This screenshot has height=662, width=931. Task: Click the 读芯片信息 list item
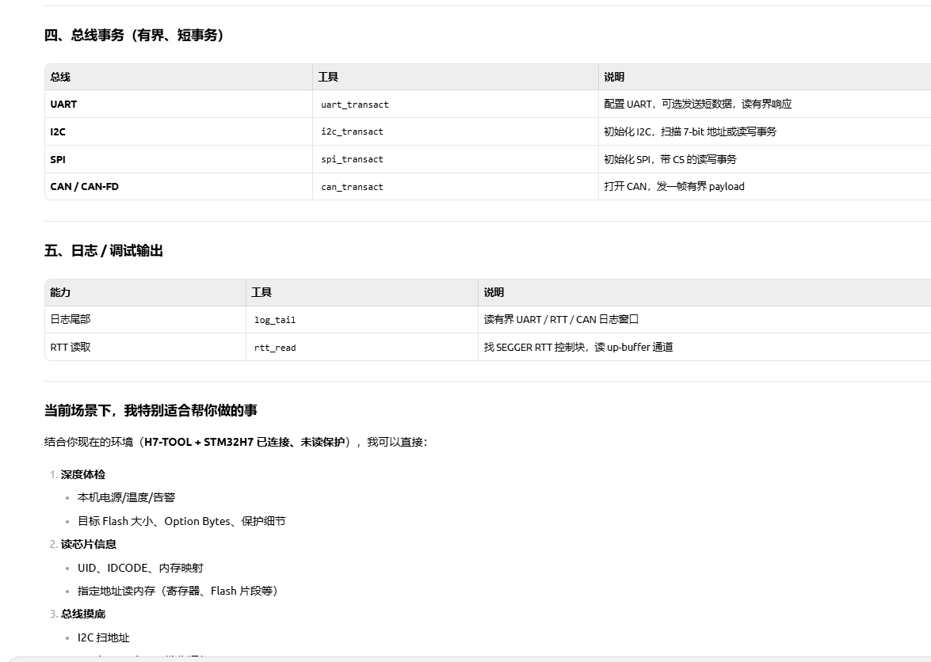coord(89,544)
